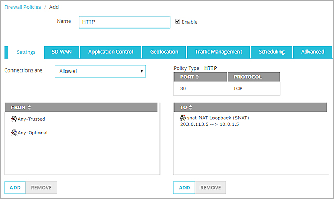The image size is (334, 199).
Task: Toggle the Enable checkbox
Action: [178, 21]
